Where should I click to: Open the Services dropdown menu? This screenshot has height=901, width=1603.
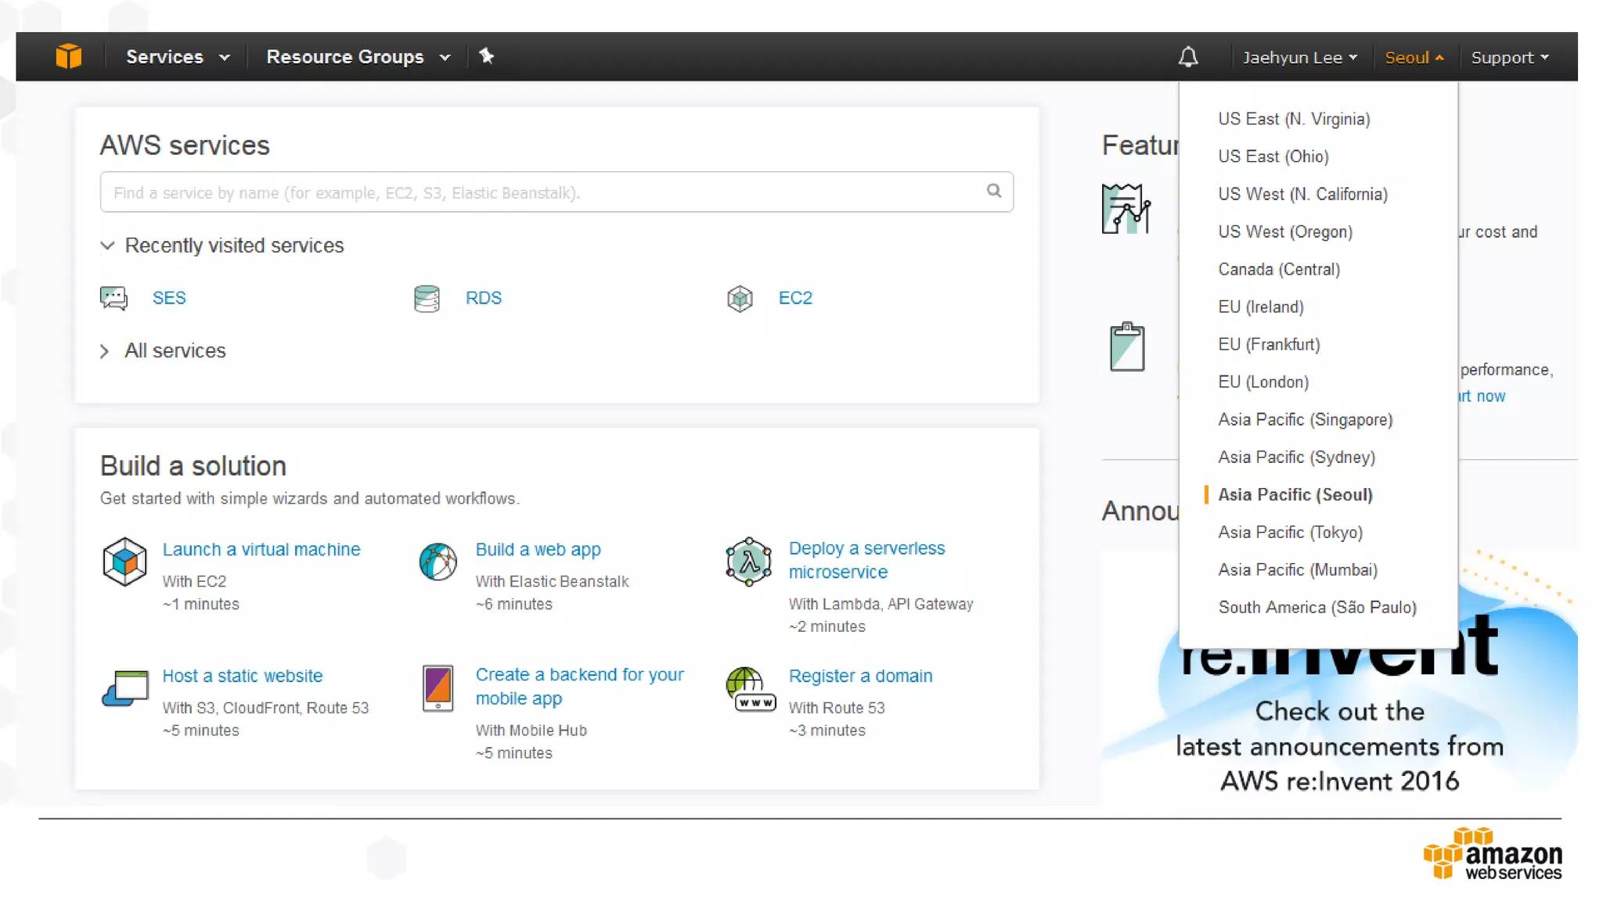click(x=178, y=57)
